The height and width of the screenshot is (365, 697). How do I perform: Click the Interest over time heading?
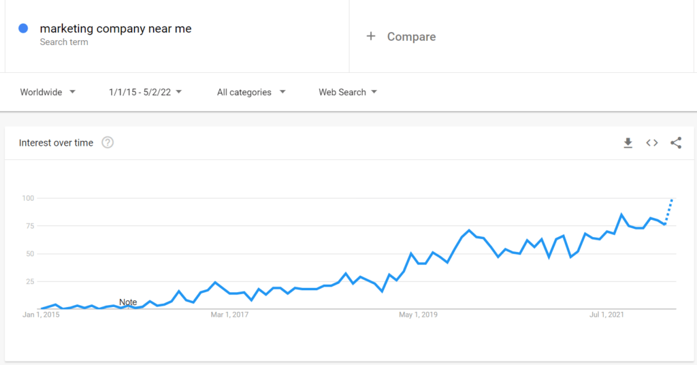click(x=56, y=143)
